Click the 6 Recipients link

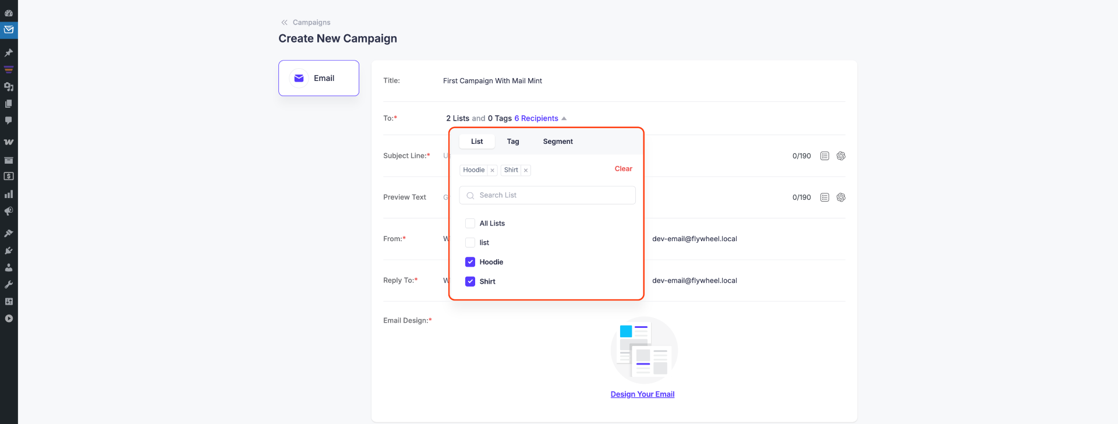coord(536,118)
